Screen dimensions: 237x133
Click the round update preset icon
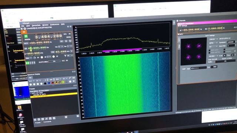click(x=39, y=119)
